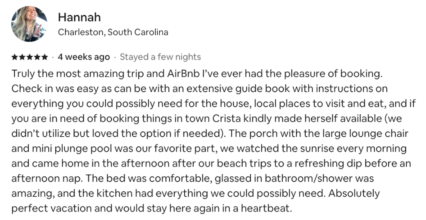Click the fourth rating star

pyautogui.click(x=37, y=57)
